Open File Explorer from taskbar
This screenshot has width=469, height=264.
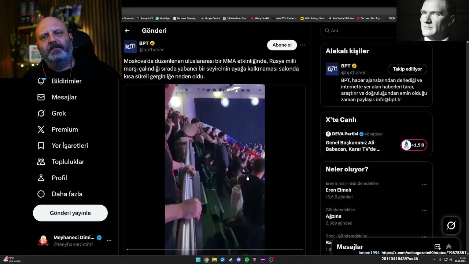click(214, 260)
